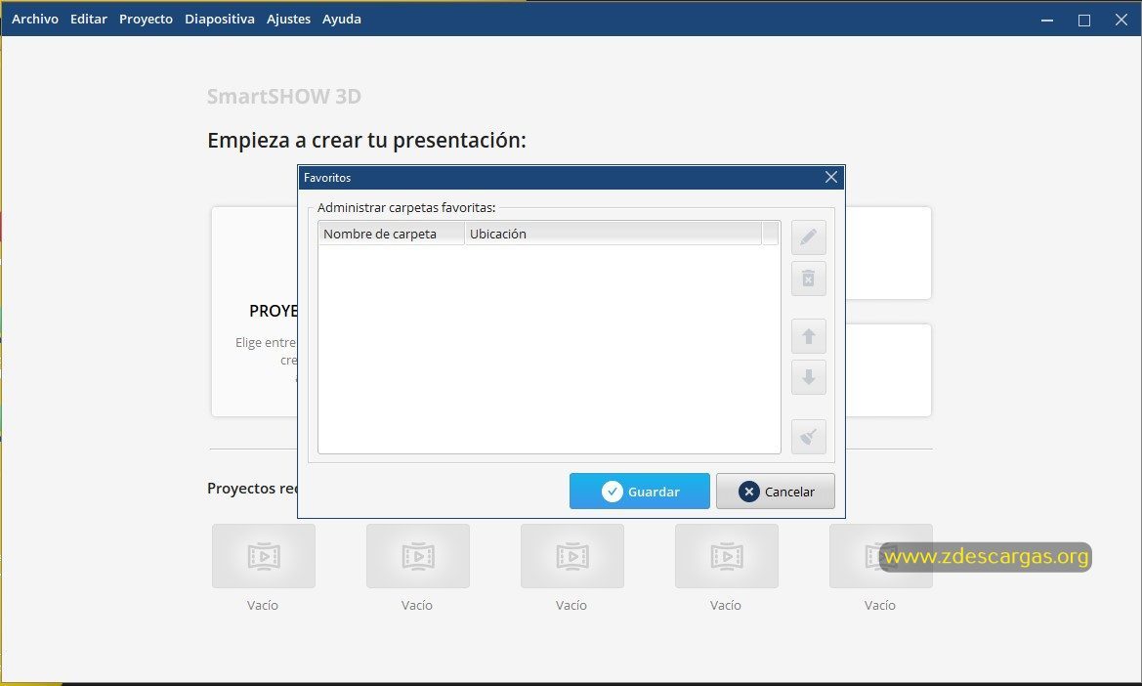Image resolution: width=1142 pixels, height=686 pixels.
Task: Save favorites with the Guardar button
Action: click(640, 491)
